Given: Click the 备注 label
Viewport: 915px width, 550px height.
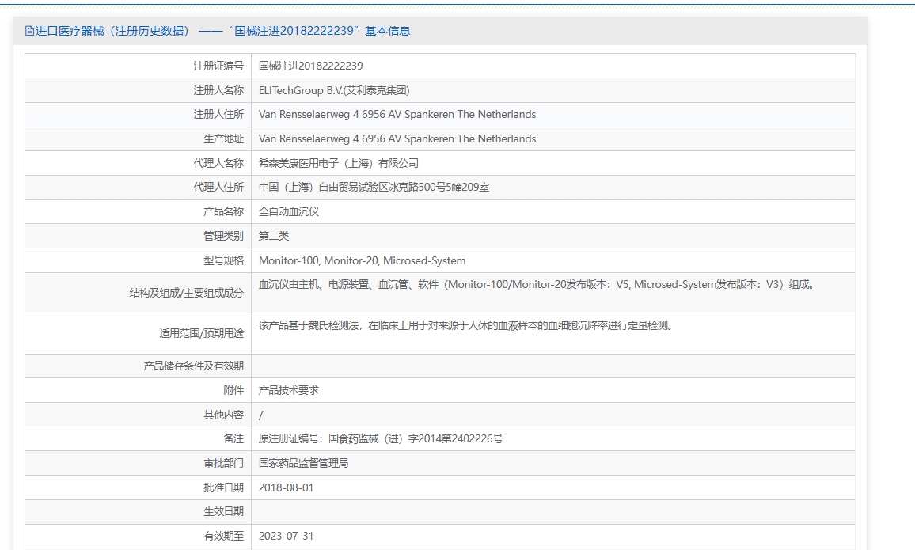Looking at the screenshot, I should click(x=233, y=438).
